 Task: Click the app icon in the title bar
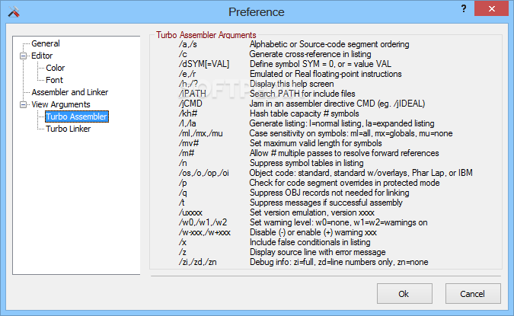point(14,11)
